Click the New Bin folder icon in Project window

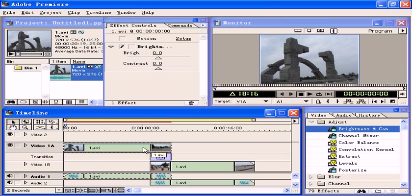coord(24,102)
